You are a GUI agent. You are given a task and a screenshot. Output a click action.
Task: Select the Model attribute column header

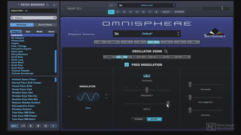click(x=40, y=31)
